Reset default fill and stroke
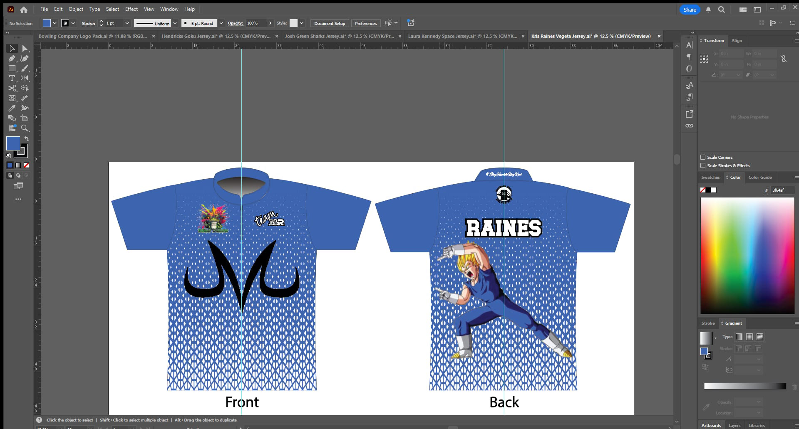The width and height of the screenshot is (799, 429). point(8,155)
